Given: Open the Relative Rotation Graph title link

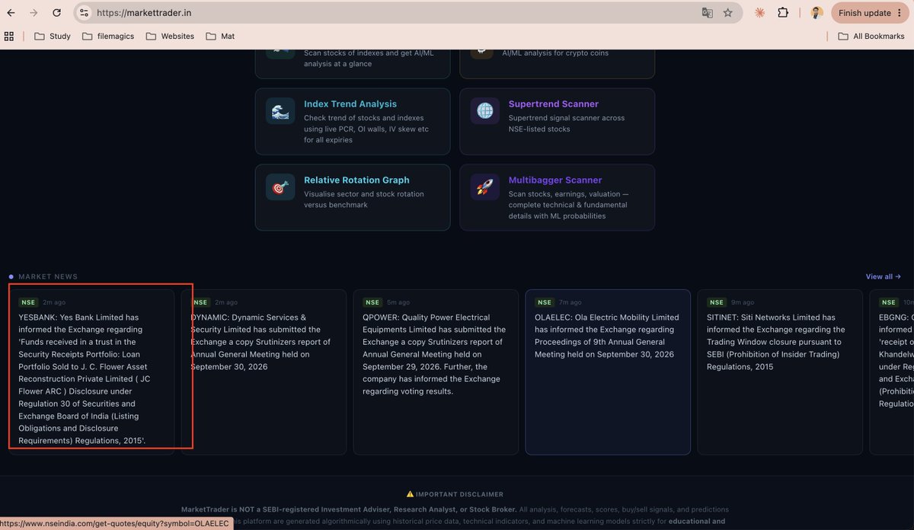Looking at the screenshot, I should (356, 180).
